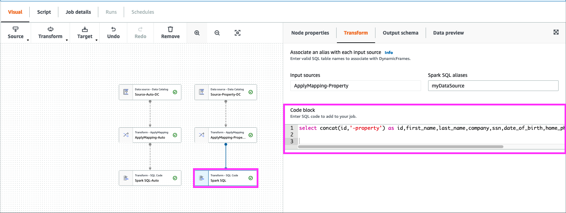
Task: Expand the properties panel to full screen
Action: pos(556,32)
